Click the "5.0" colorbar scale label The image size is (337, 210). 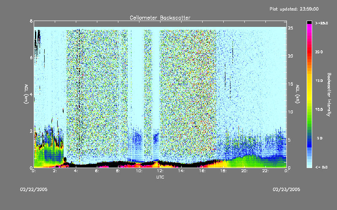320,138
